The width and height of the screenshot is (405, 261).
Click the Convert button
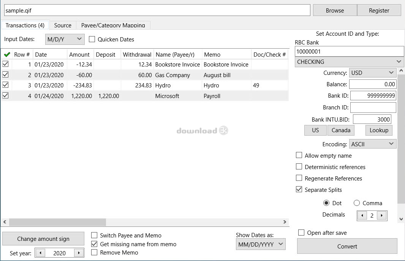click(x=347, y=246)
